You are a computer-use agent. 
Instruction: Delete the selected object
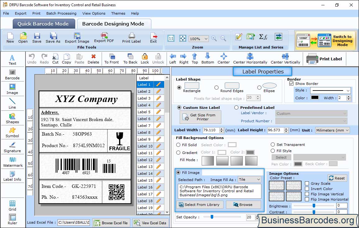tap(94, 59)
